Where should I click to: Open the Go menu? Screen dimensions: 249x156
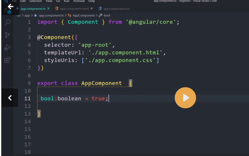coord(58,1)
